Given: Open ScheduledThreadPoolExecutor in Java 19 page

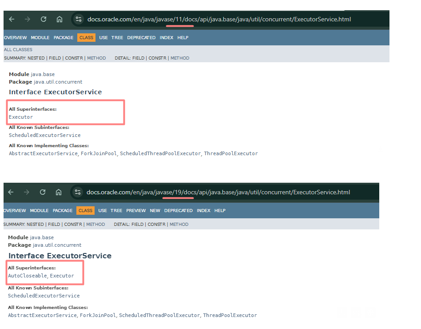Looking at the screenshot, I should click(159, 315).
